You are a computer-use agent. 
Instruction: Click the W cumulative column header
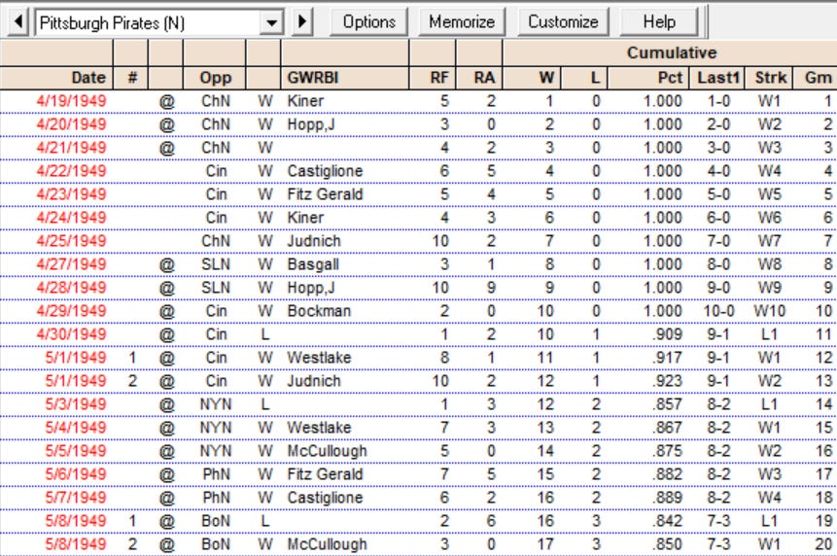[532, 78]
